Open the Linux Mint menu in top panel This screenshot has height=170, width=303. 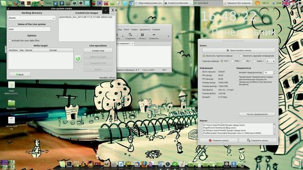[3, 3]
